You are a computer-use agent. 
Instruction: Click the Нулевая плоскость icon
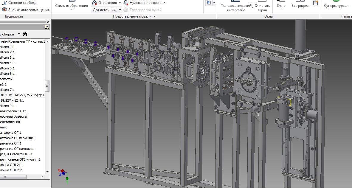[x=126, y=3]
